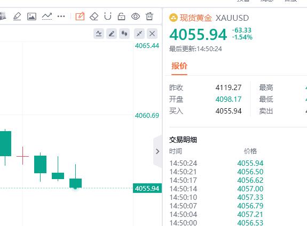Screen dimensions: 307x226
Task: Close the chart with X button
Action: point(152,34)
